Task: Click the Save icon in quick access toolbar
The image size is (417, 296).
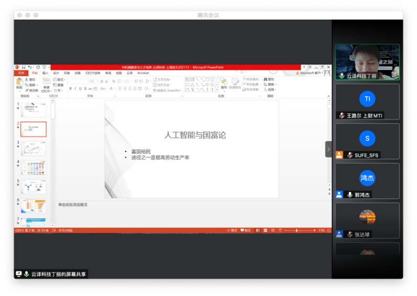Action: click(x=24, y=67)
